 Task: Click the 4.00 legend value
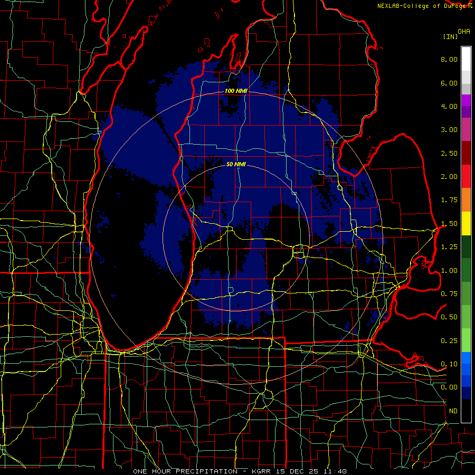tap(449, 106)
